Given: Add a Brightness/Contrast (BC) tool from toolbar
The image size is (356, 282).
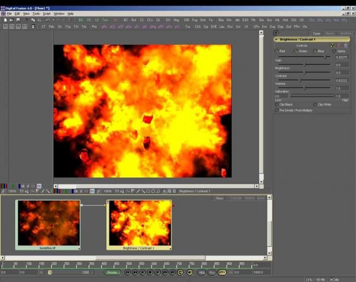Looking at the screenshot, I should (x=125, y=20).
